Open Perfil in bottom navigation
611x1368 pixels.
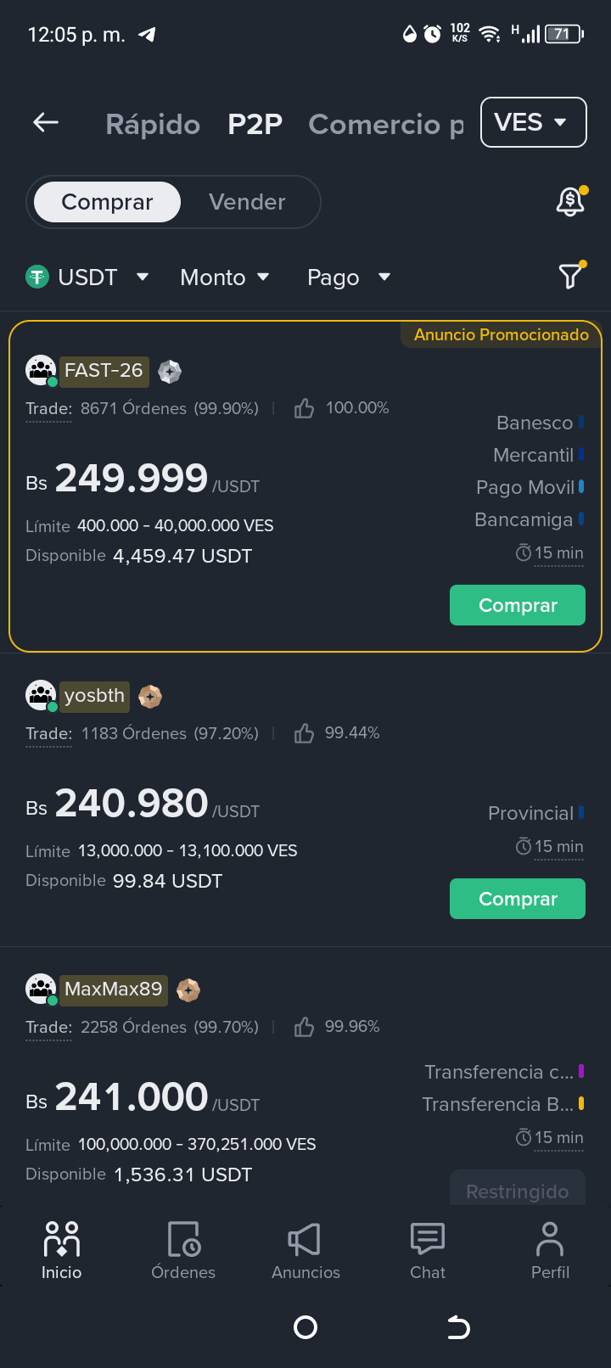pos(550,1250)
